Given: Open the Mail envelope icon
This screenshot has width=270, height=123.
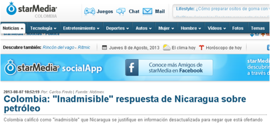Looking at the screenshot, I should click(147, 11).
